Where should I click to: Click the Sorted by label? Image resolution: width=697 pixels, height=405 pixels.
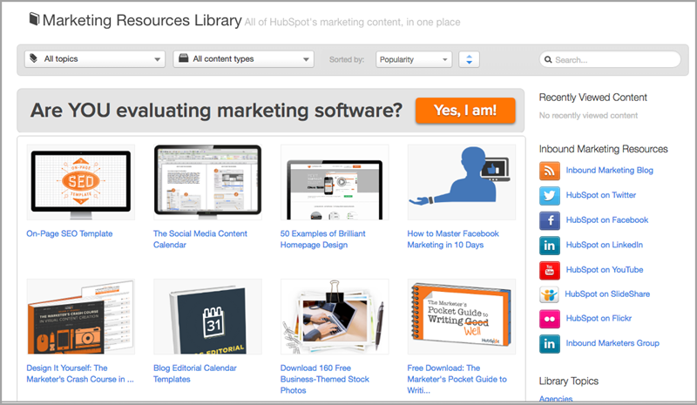(x=347, y=59)
